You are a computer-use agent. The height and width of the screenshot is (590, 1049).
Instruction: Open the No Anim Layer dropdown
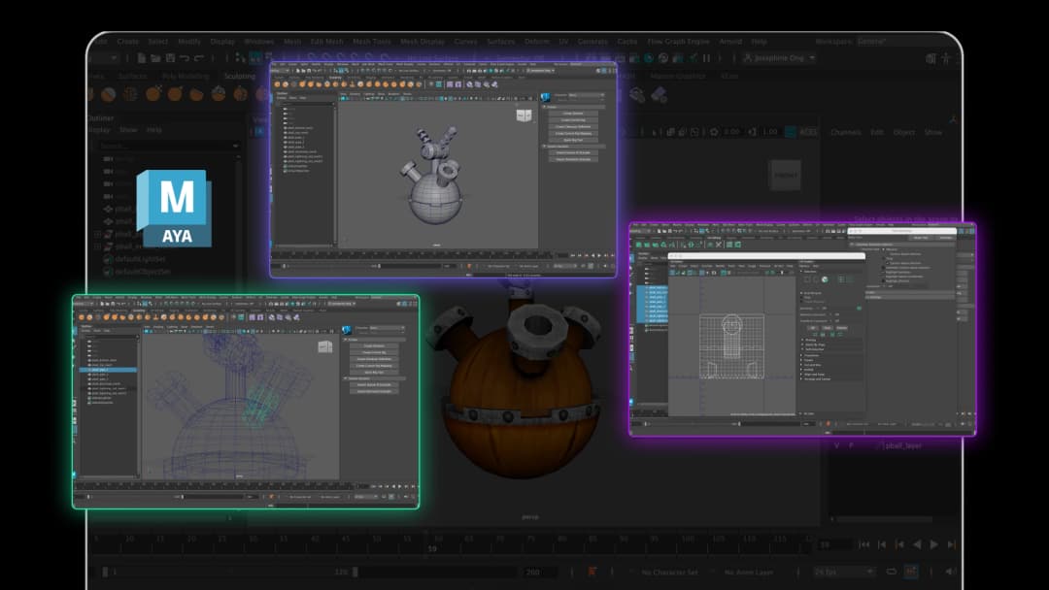click(x=749, y=573)
